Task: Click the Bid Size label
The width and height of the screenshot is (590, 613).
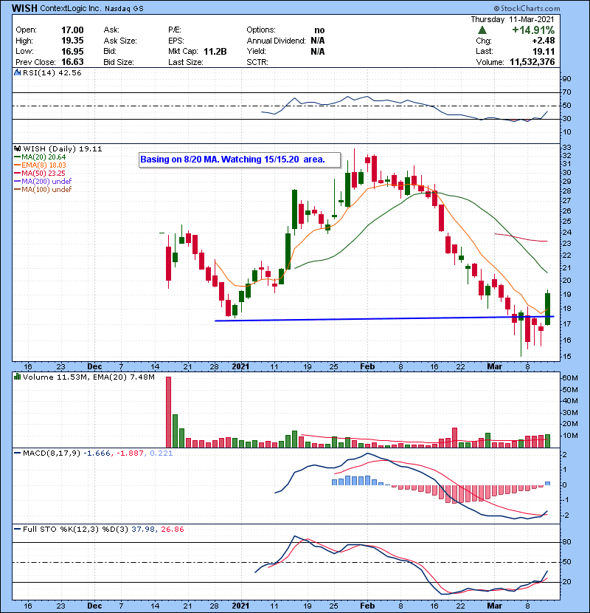Action: (119, 62)
